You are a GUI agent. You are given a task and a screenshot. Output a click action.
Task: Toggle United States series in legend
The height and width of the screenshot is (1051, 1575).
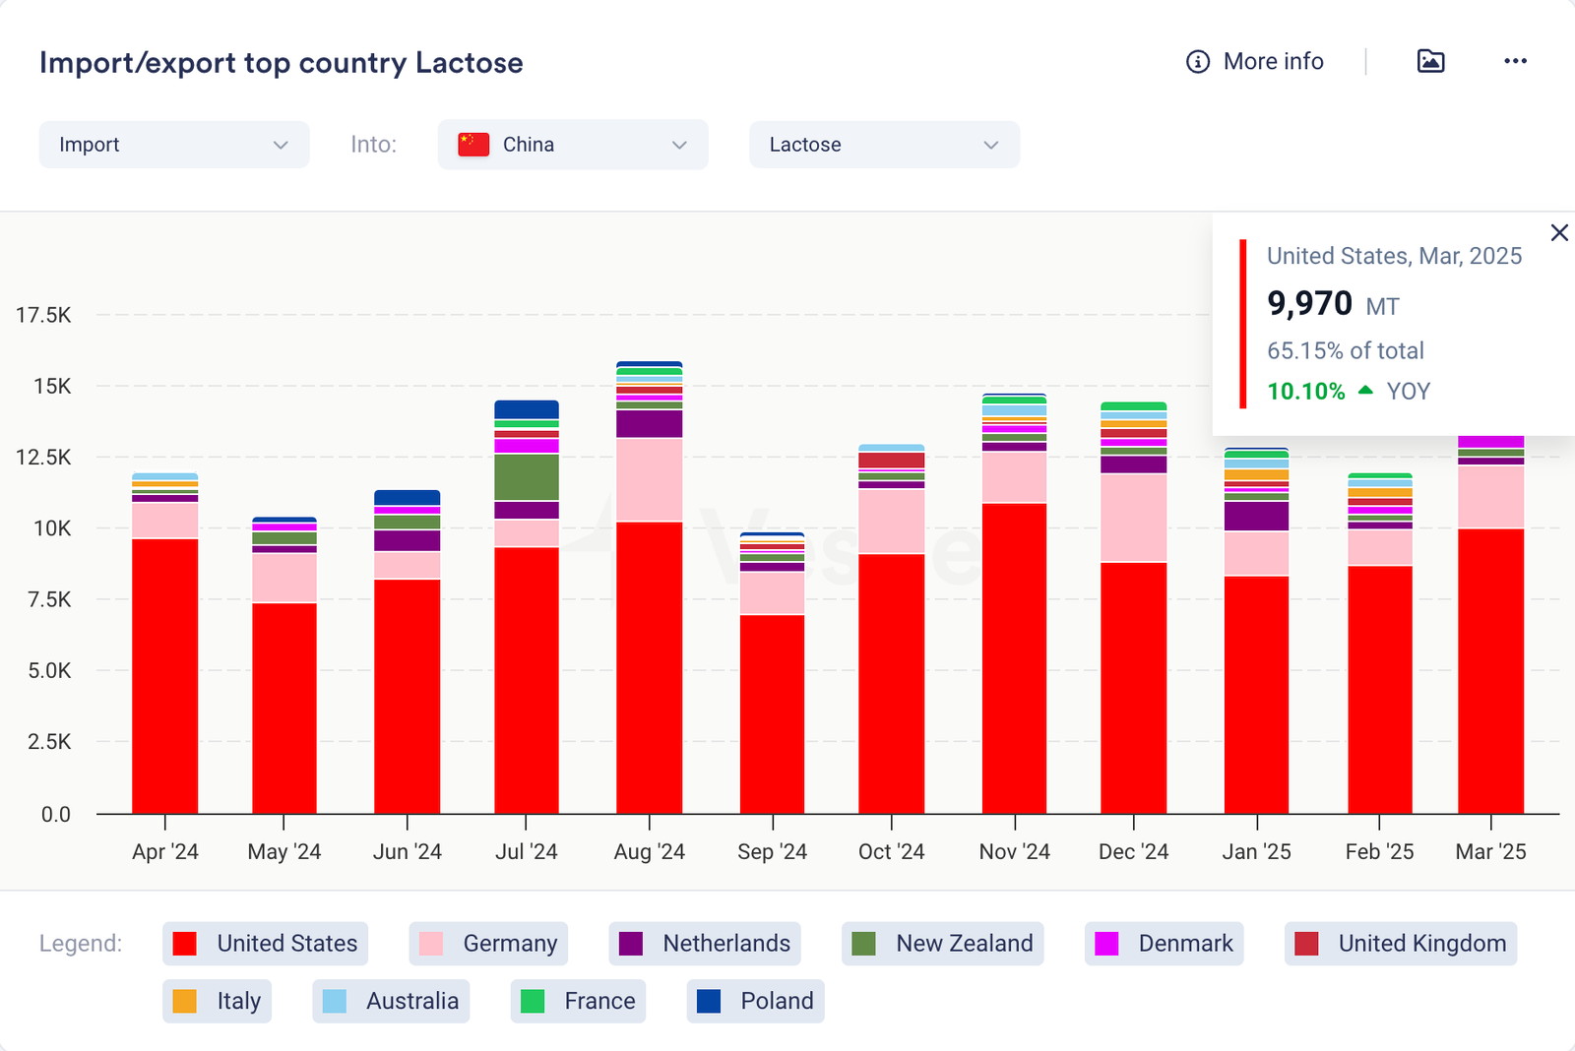coord(266,944)
